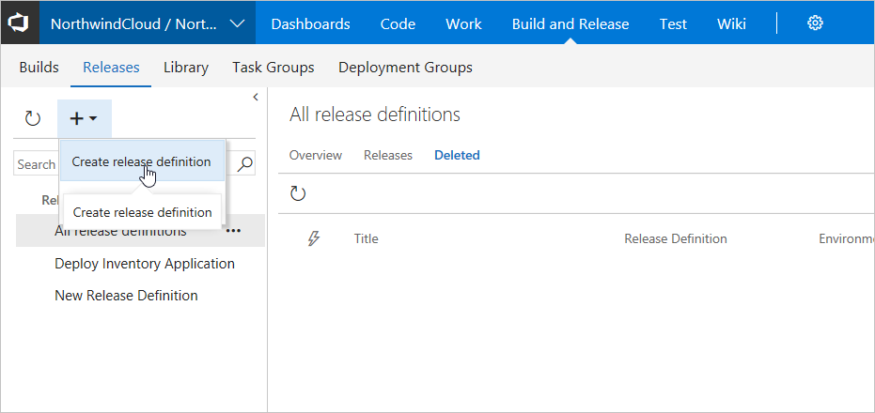This screenshot has width=875, height=413.
Task: Select New Release Definition item
Action: point(126,296)
